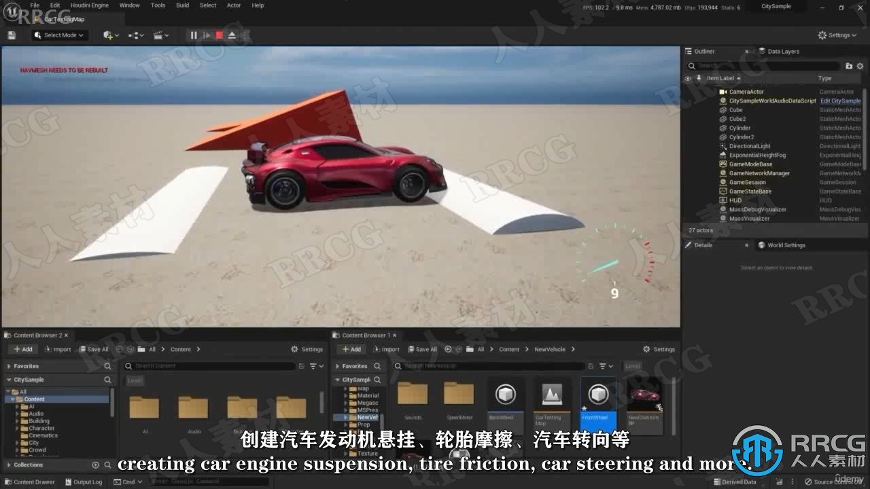870x489 pixels.
Task: Open the Cinematics clapperboard dropdown
Action: tap(161, 35)
